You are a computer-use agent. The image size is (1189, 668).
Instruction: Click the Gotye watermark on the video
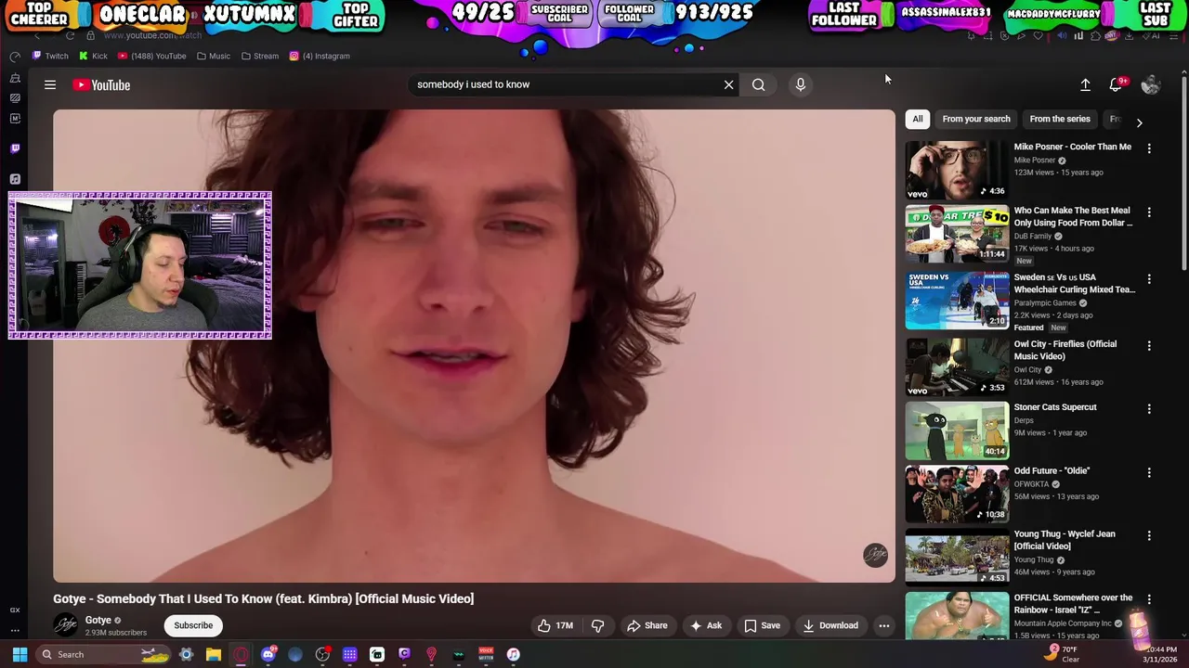[875, 555]
